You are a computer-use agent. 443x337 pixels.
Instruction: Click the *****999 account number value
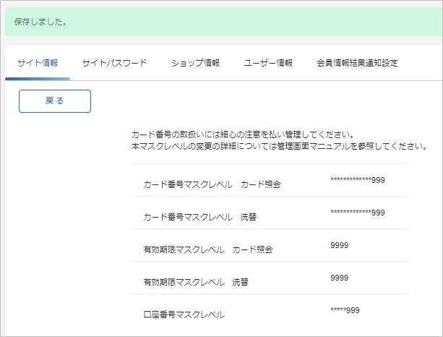click(345, 310)
